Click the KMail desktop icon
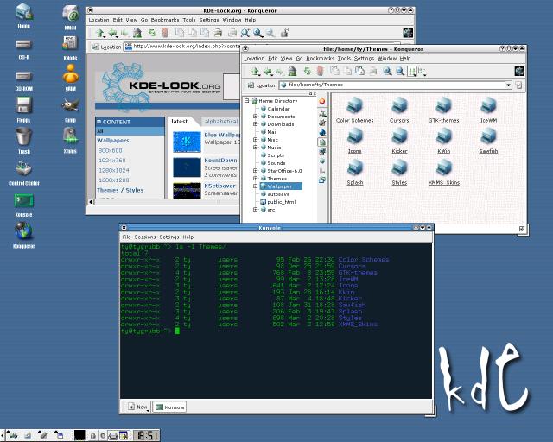 tap(71, 14)
